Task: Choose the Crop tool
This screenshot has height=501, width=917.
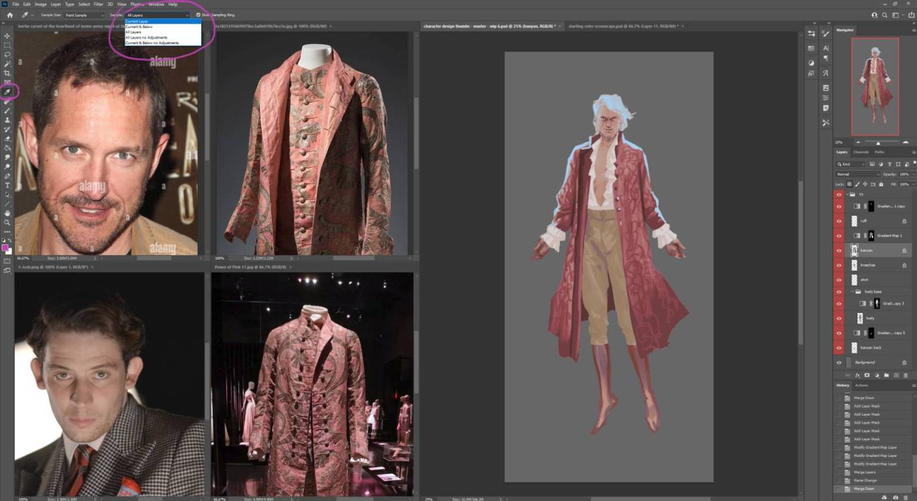Action: pyautogui.click(x=7, y=73)
